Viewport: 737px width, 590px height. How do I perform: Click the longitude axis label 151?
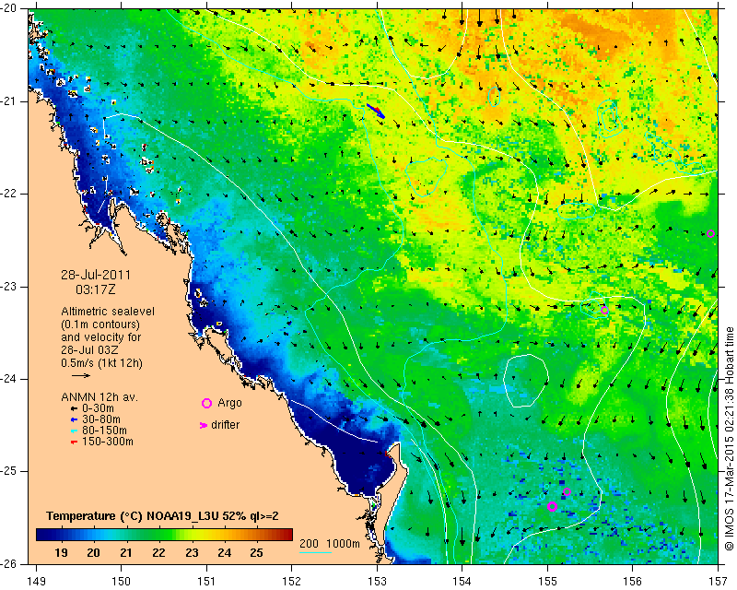coord(206,582)
